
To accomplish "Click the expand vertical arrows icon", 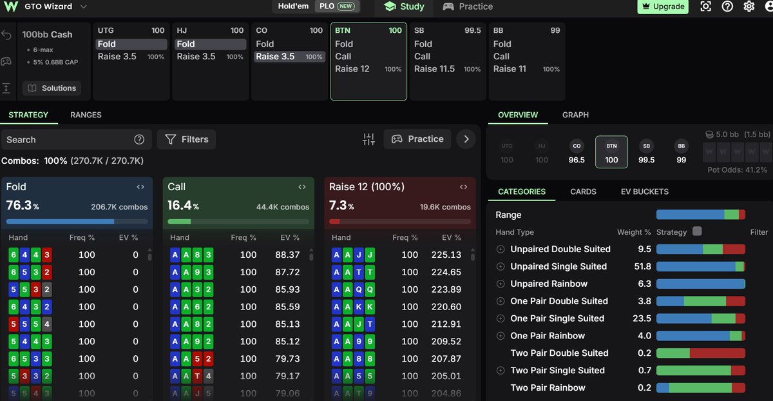I will pos(6,88).
